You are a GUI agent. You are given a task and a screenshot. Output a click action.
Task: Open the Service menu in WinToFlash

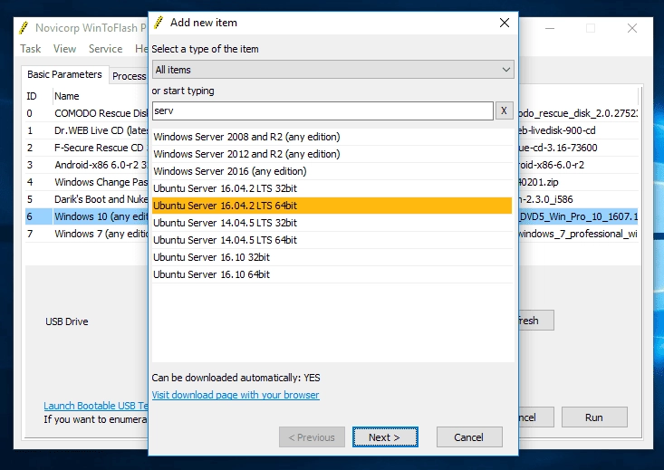click(105, 49)
